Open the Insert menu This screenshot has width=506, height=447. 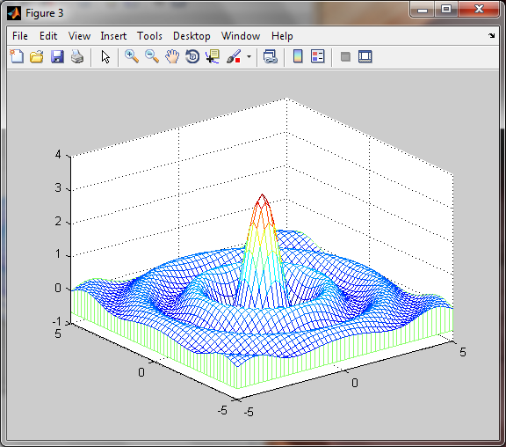[x=113, y=36]
